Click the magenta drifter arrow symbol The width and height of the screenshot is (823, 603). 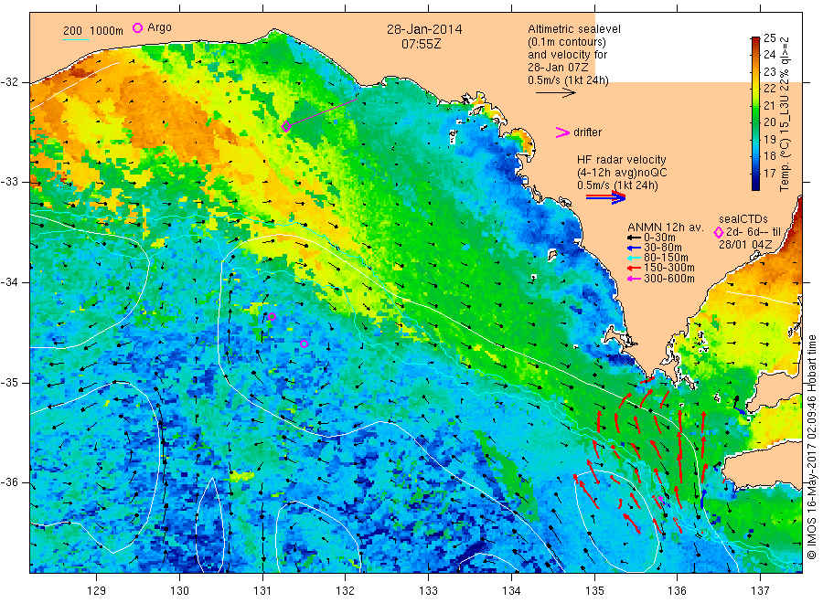(562, 132)
